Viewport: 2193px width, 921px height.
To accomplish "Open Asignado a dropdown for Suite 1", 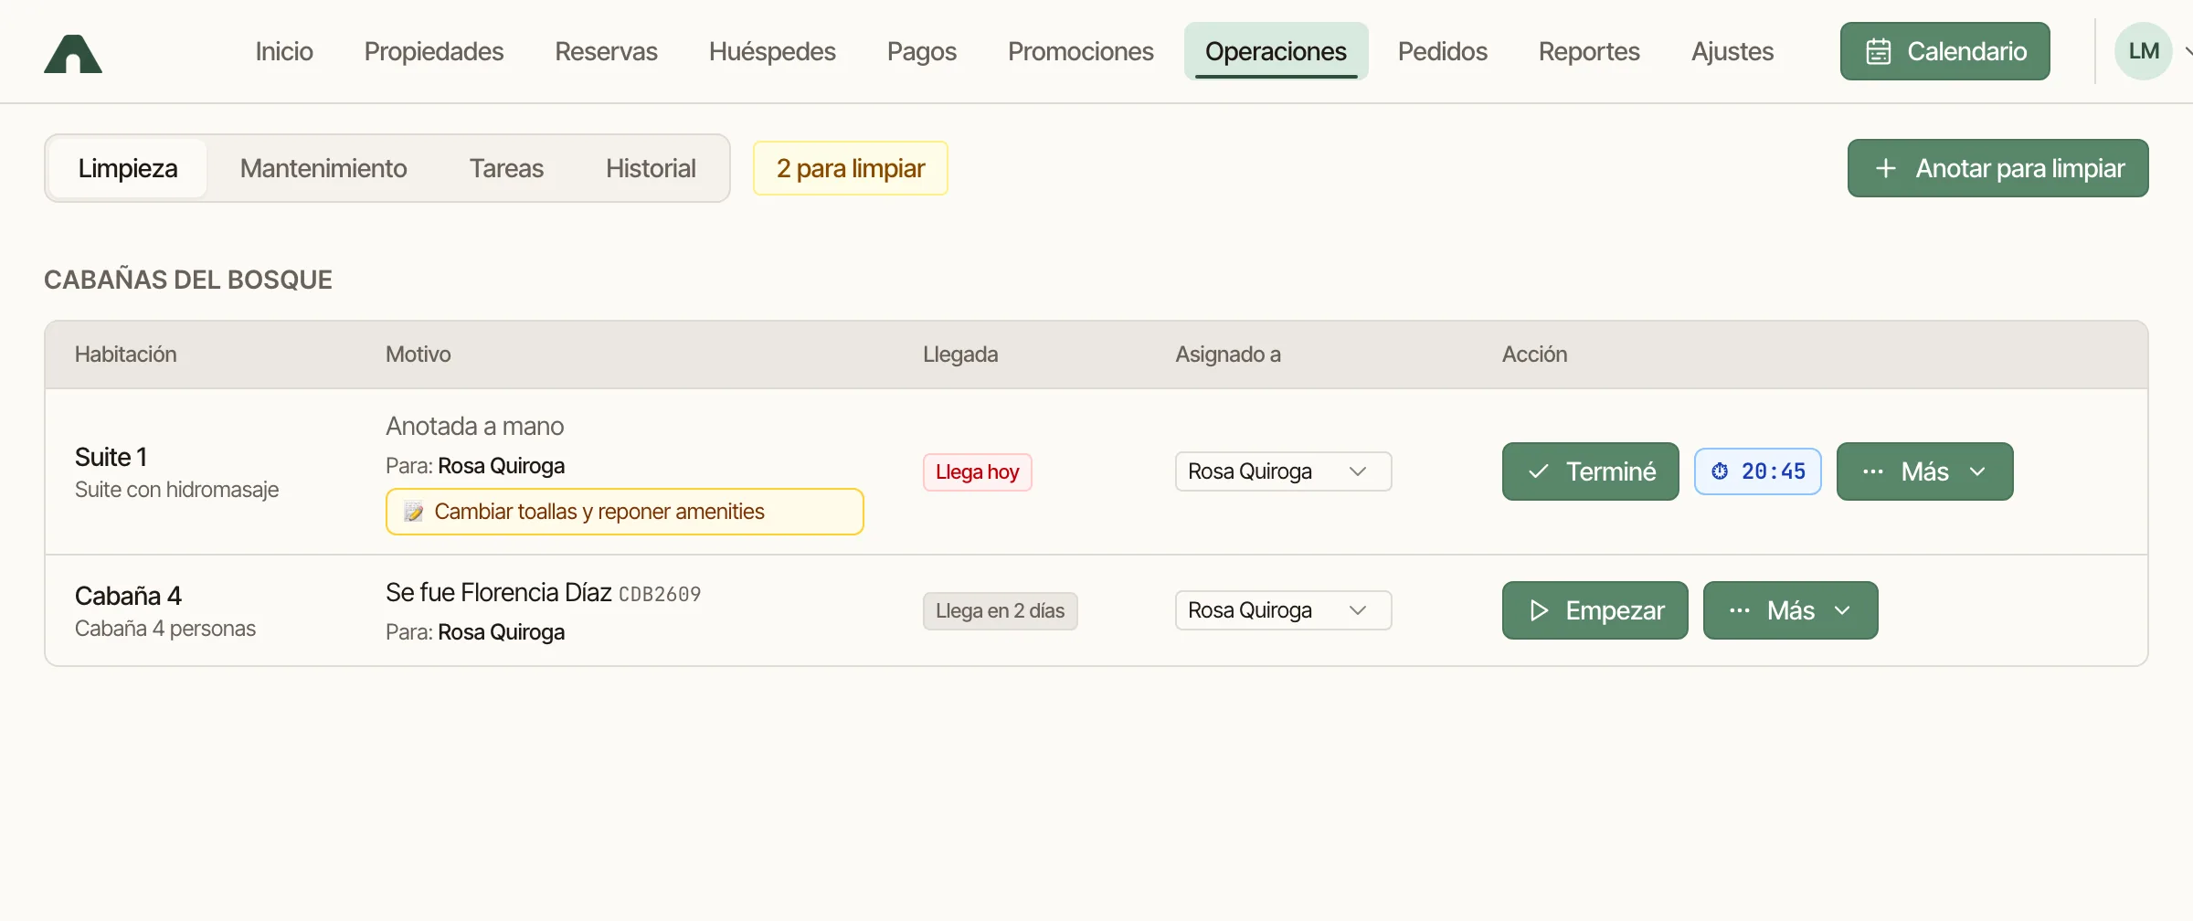I will tap(1283, 471).
